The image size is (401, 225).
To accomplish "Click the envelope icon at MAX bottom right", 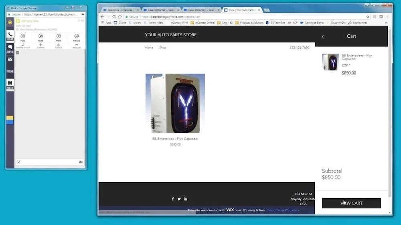I will 81,162.
